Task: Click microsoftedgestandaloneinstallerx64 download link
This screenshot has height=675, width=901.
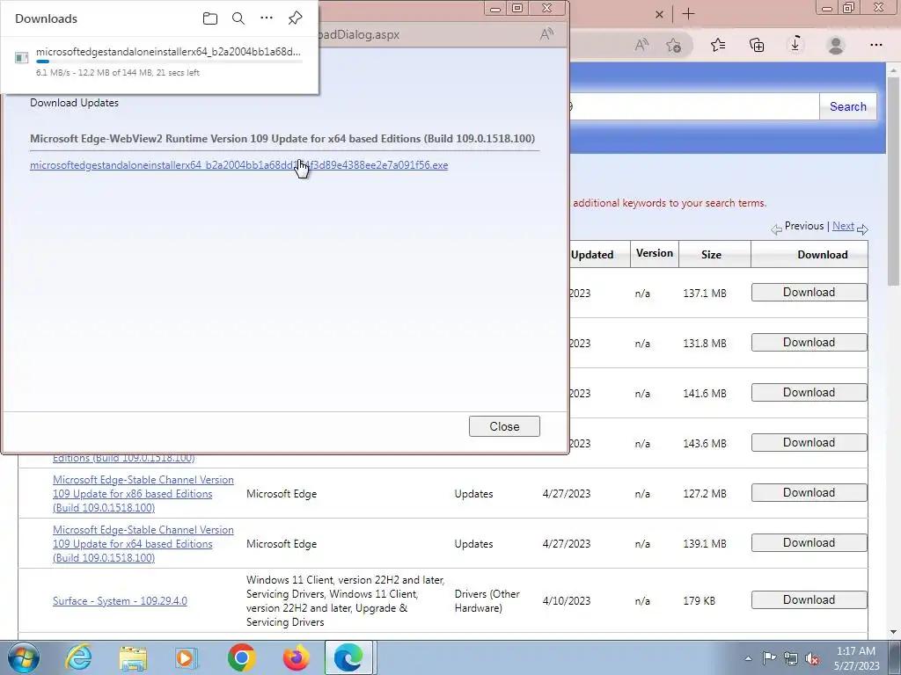Action: click(x=239, y=165)
